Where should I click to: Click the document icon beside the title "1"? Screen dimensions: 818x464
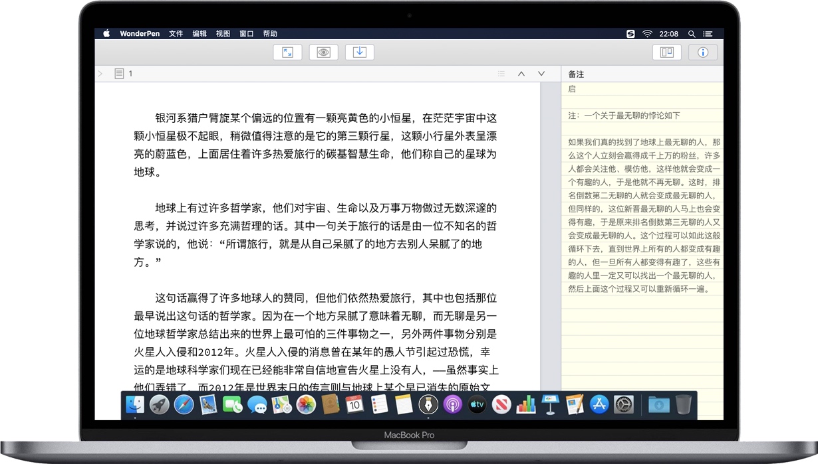(118, 73)
